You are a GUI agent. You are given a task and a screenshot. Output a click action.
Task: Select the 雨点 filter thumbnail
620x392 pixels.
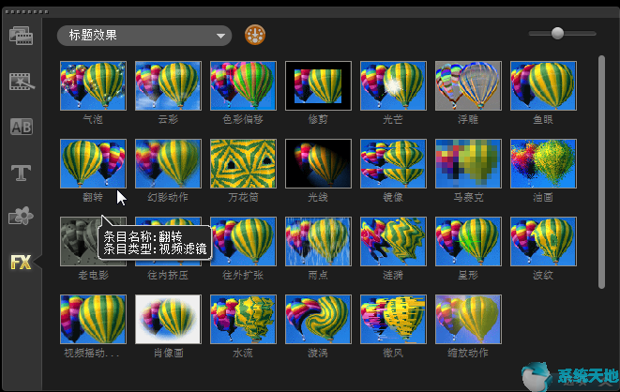[318, 241]
